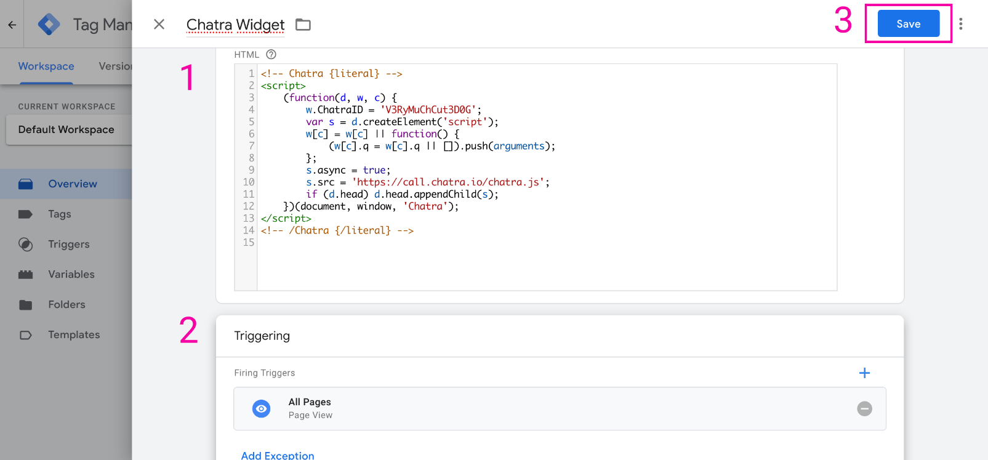Image resolution: width=988 pixels, height=460 pixels.
Task: Open the Default Workspace selector
Action: click(x=66, y=129)
